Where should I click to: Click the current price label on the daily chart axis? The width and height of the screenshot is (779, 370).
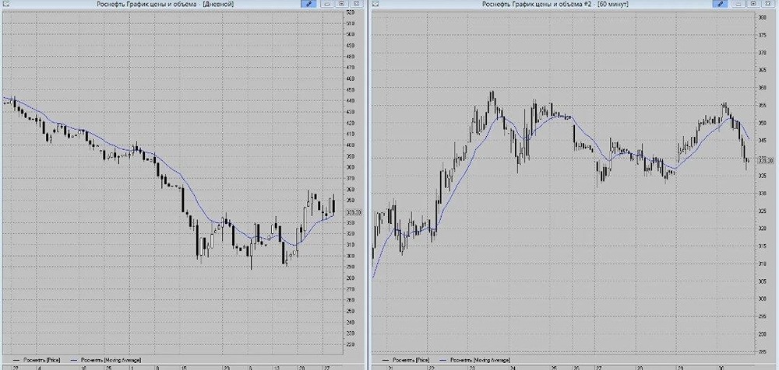pyautogui.click(x=354, y=212)
